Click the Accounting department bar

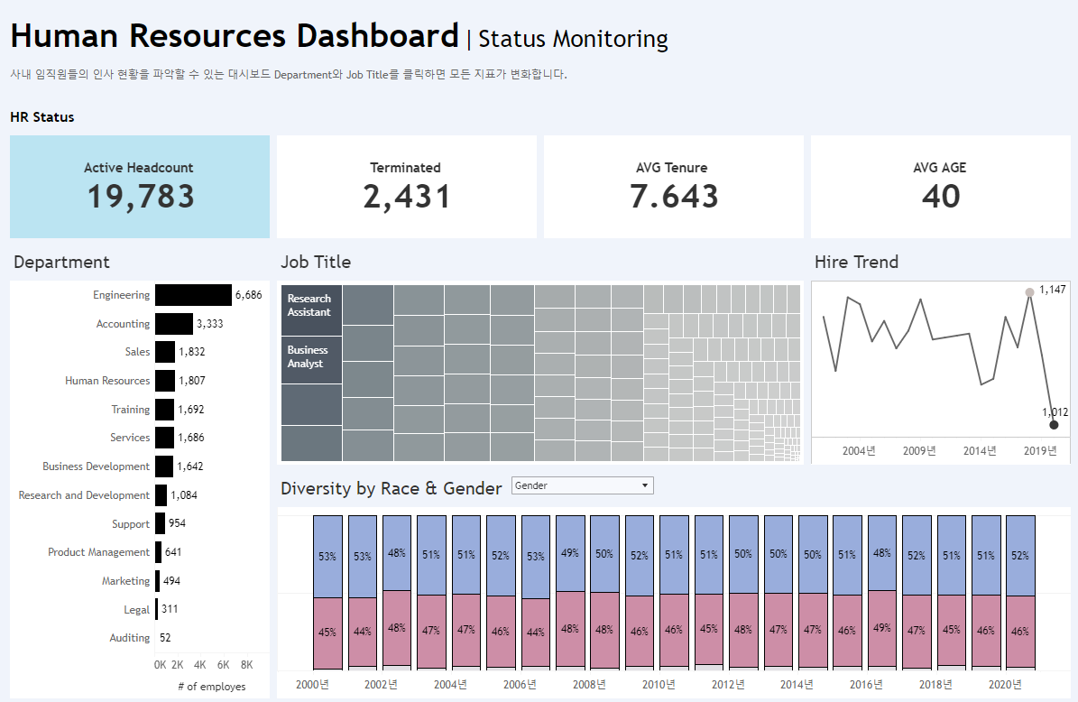(173, 323)
